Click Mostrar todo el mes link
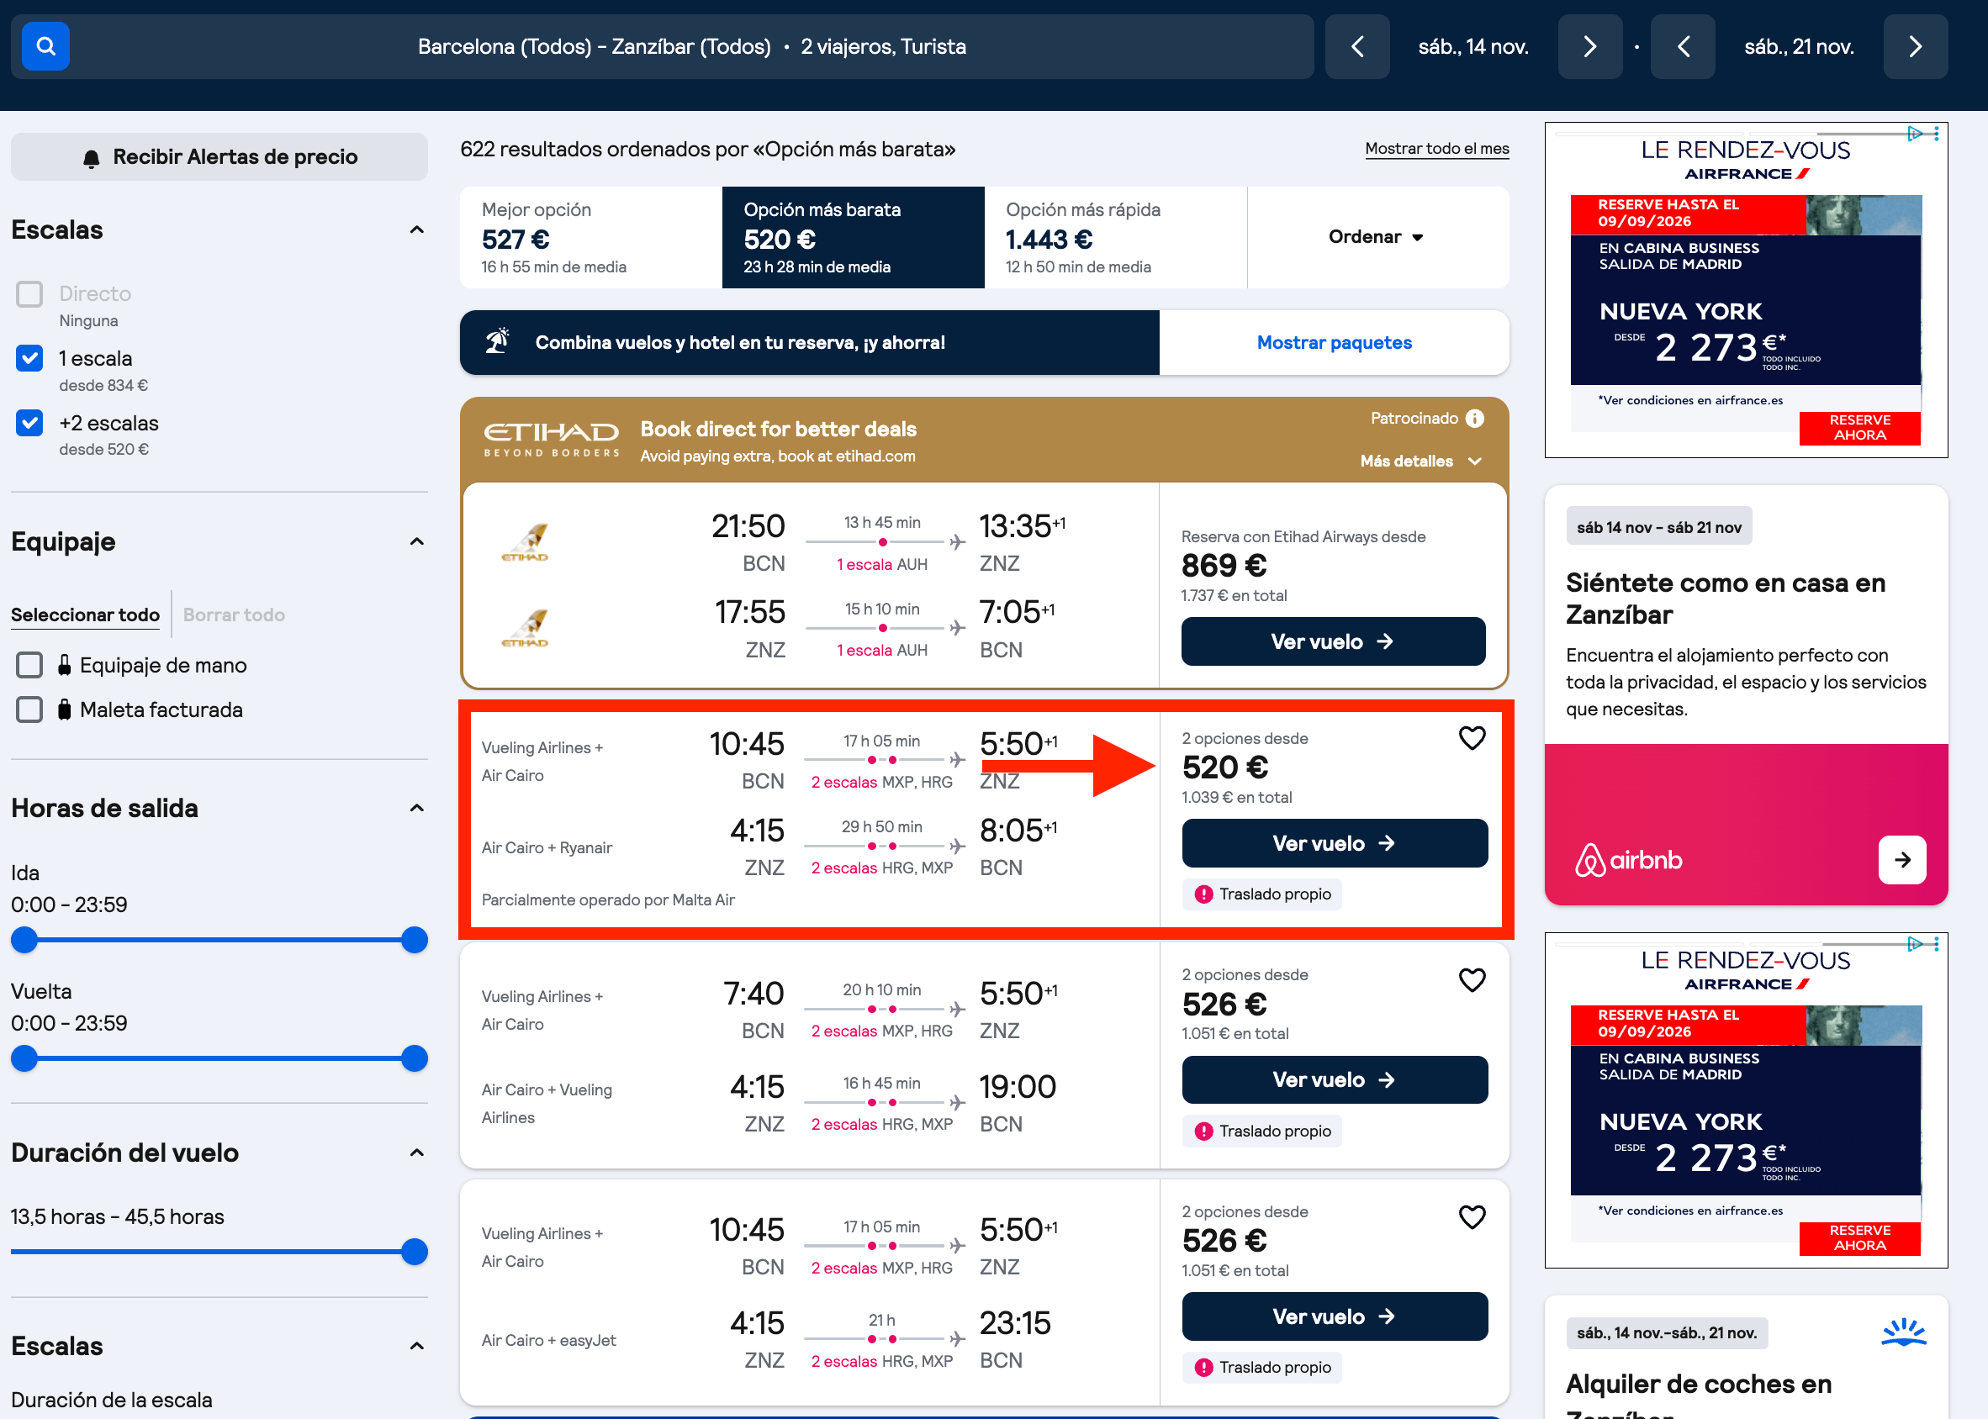1988x1419 pixels. (1436, 149)
